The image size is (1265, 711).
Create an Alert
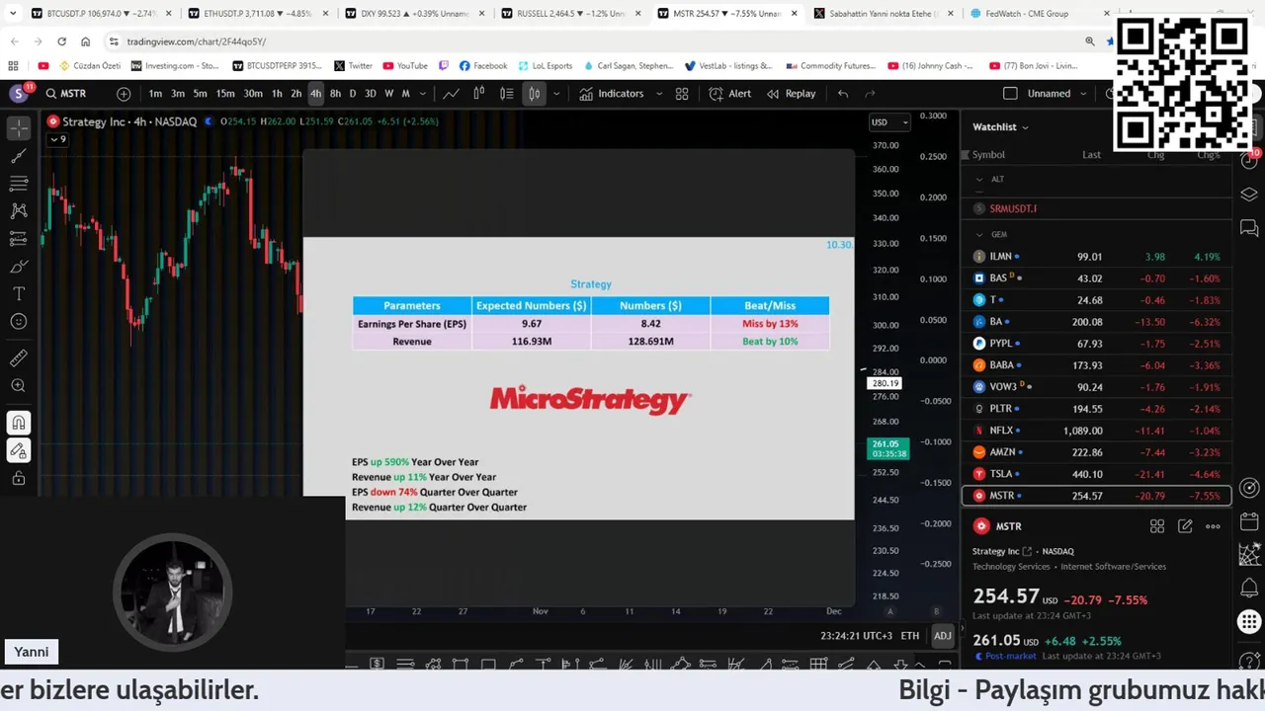click(x=730, y=94)
